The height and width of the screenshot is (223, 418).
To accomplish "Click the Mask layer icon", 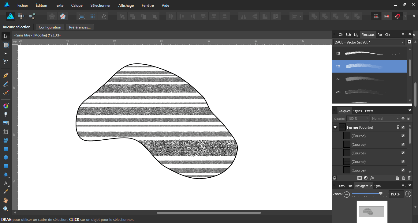I will pos(360,178).
